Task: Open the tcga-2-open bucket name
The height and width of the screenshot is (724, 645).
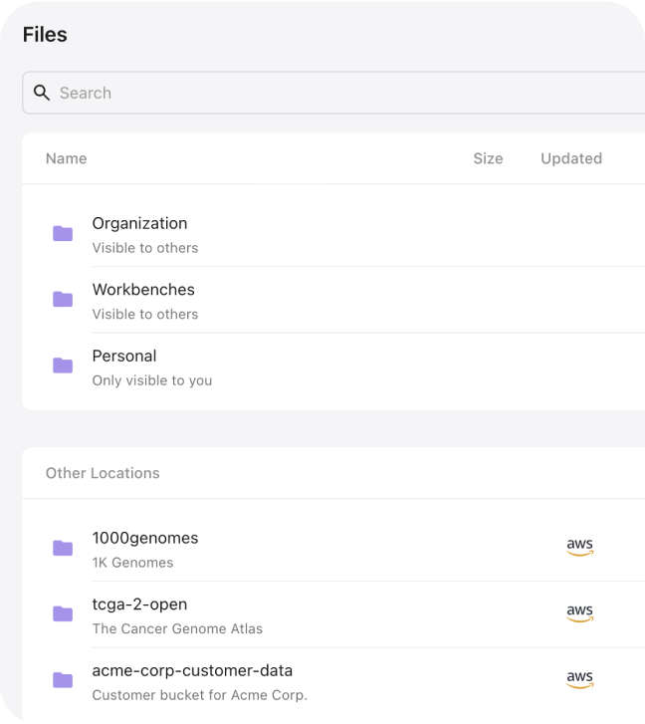Action: coord(139,604)
